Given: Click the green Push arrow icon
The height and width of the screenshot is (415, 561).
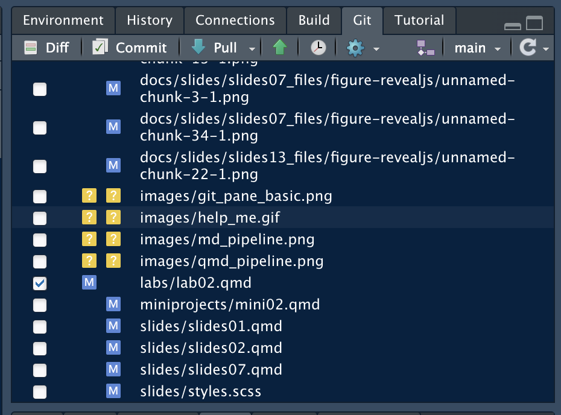Looking at the screenshot, I should (279, 48).
